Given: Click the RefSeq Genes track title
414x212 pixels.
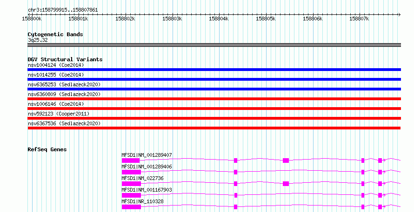Looking at the screenshot, I should tap(47, 149).
